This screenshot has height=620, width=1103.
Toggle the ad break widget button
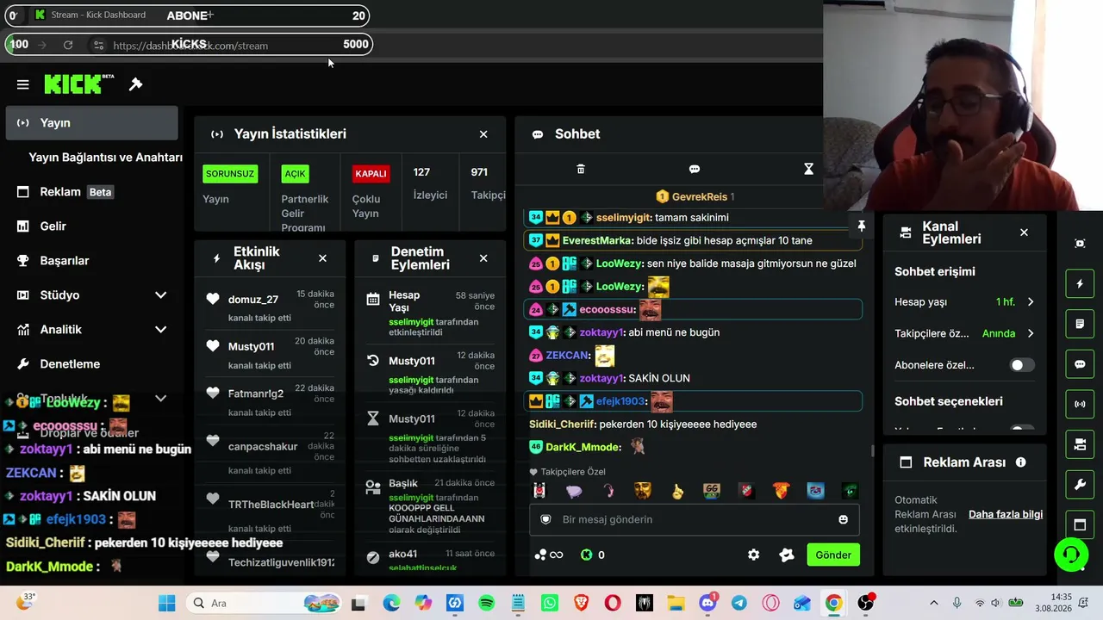coord(1080,524)
